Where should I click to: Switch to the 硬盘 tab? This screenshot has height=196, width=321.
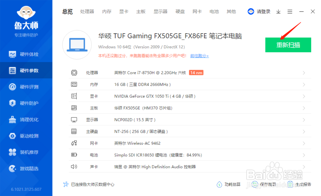coord(180,11)
